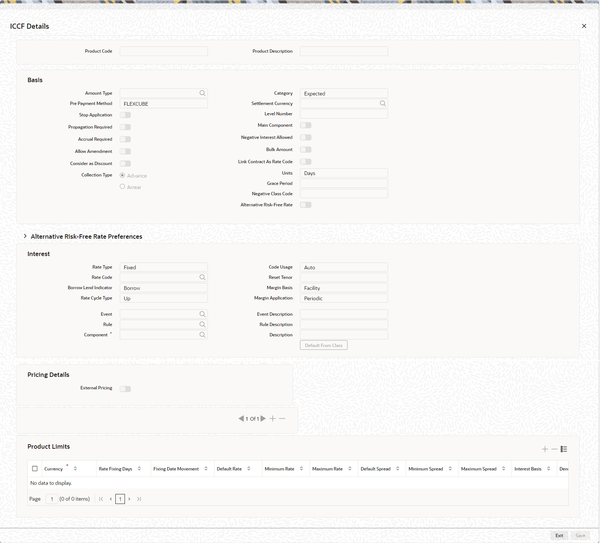Viewport: 600px width, 543px height.
Task: Toggle Consider as Discount switch
Action: [125, 164]
